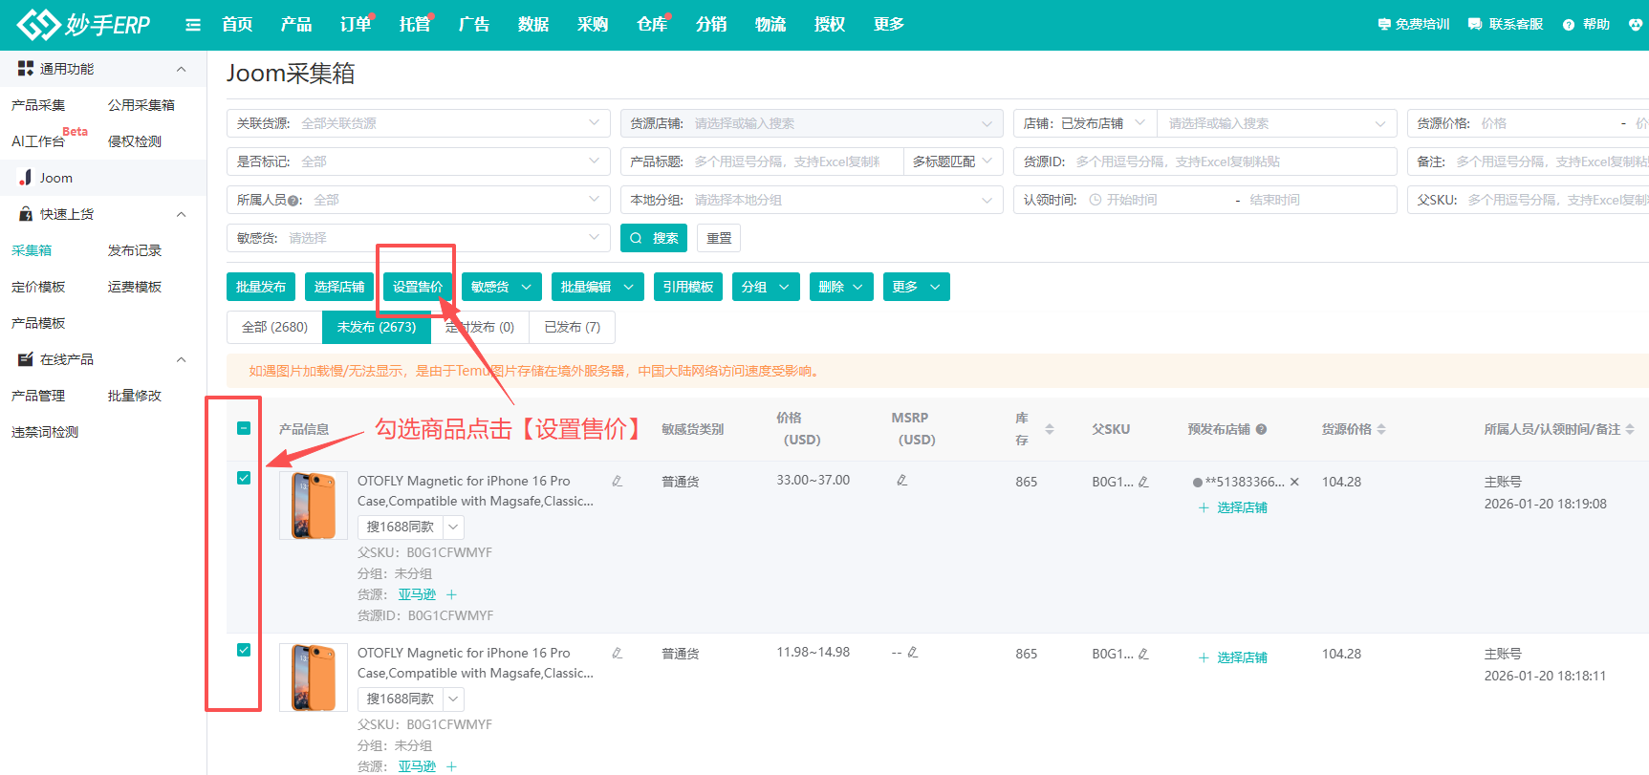Expand the 敏感货 dropdown button
Viewport: 1649px width, 775px height.
(501, 287)
